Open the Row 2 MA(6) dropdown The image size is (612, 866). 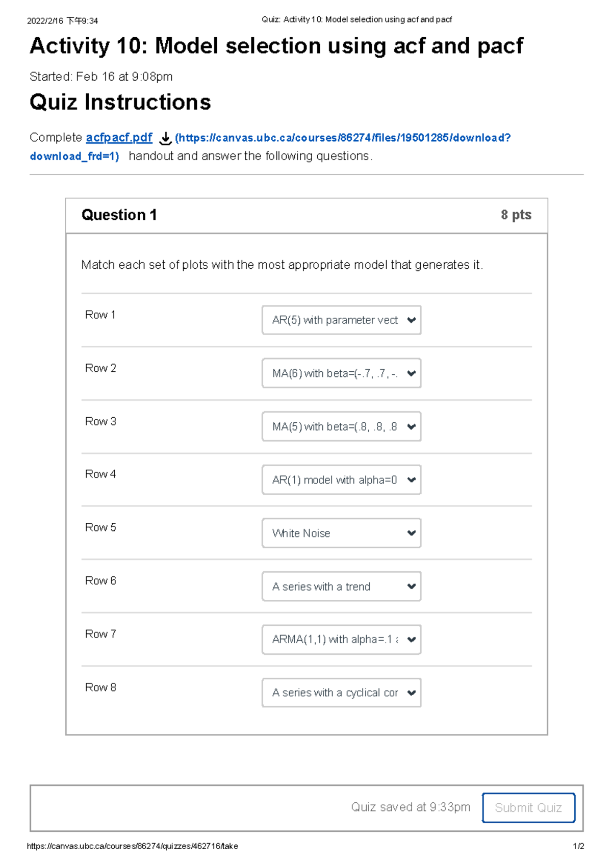click(x=341, y=373)
